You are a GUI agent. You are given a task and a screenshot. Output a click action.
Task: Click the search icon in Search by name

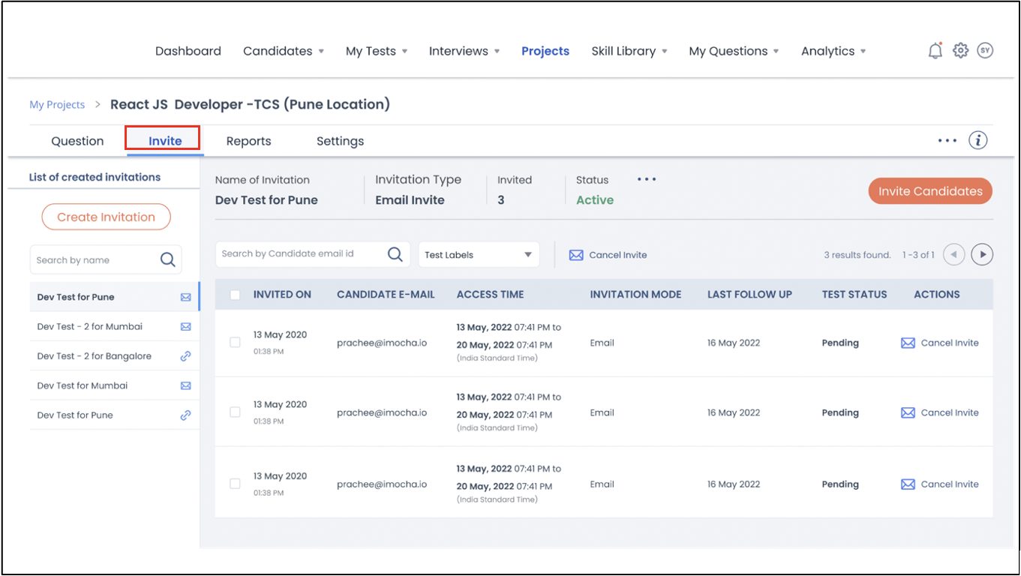(x=168, y=259)
